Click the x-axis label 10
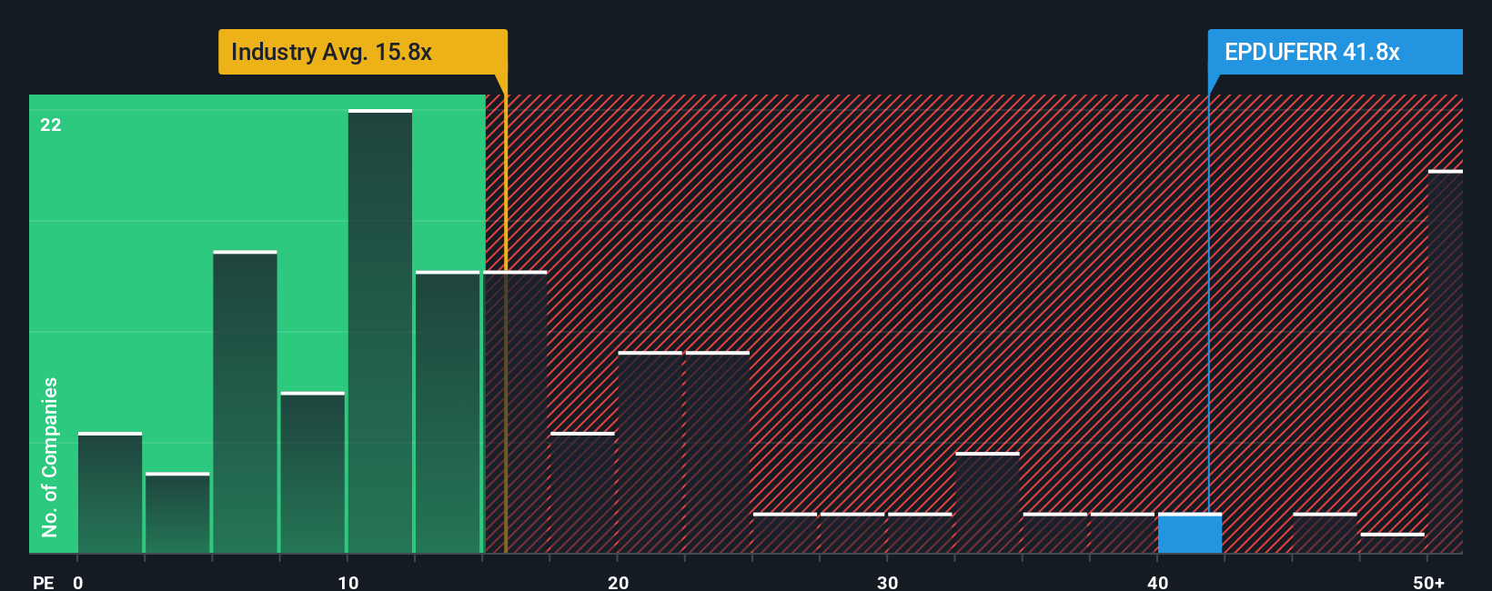 click(348, 582)
